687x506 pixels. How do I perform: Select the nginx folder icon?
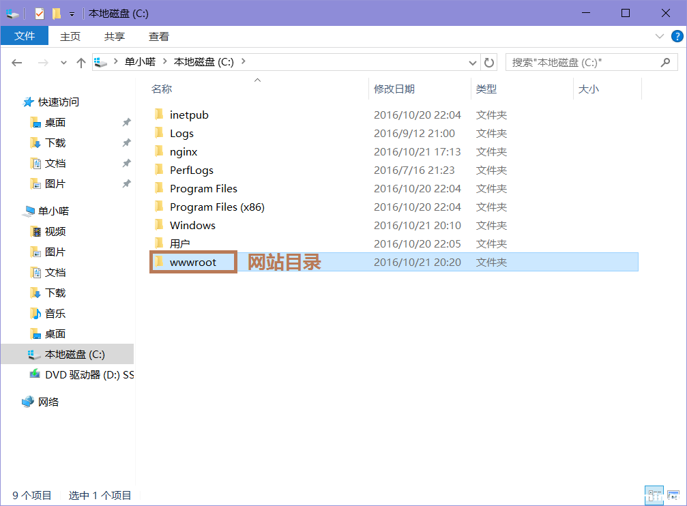[158, 151]
